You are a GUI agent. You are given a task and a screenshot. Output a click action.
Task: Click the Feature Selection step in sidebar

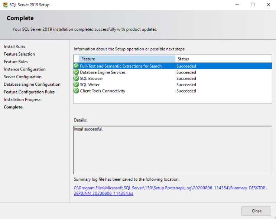pyautogui.click(x=19, y=54)
